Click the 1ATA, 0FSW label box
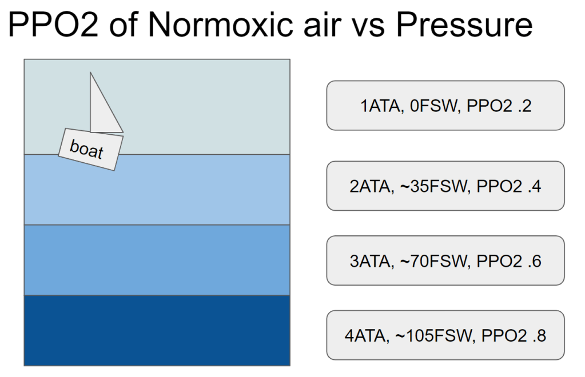 click(x=445, y=106)
